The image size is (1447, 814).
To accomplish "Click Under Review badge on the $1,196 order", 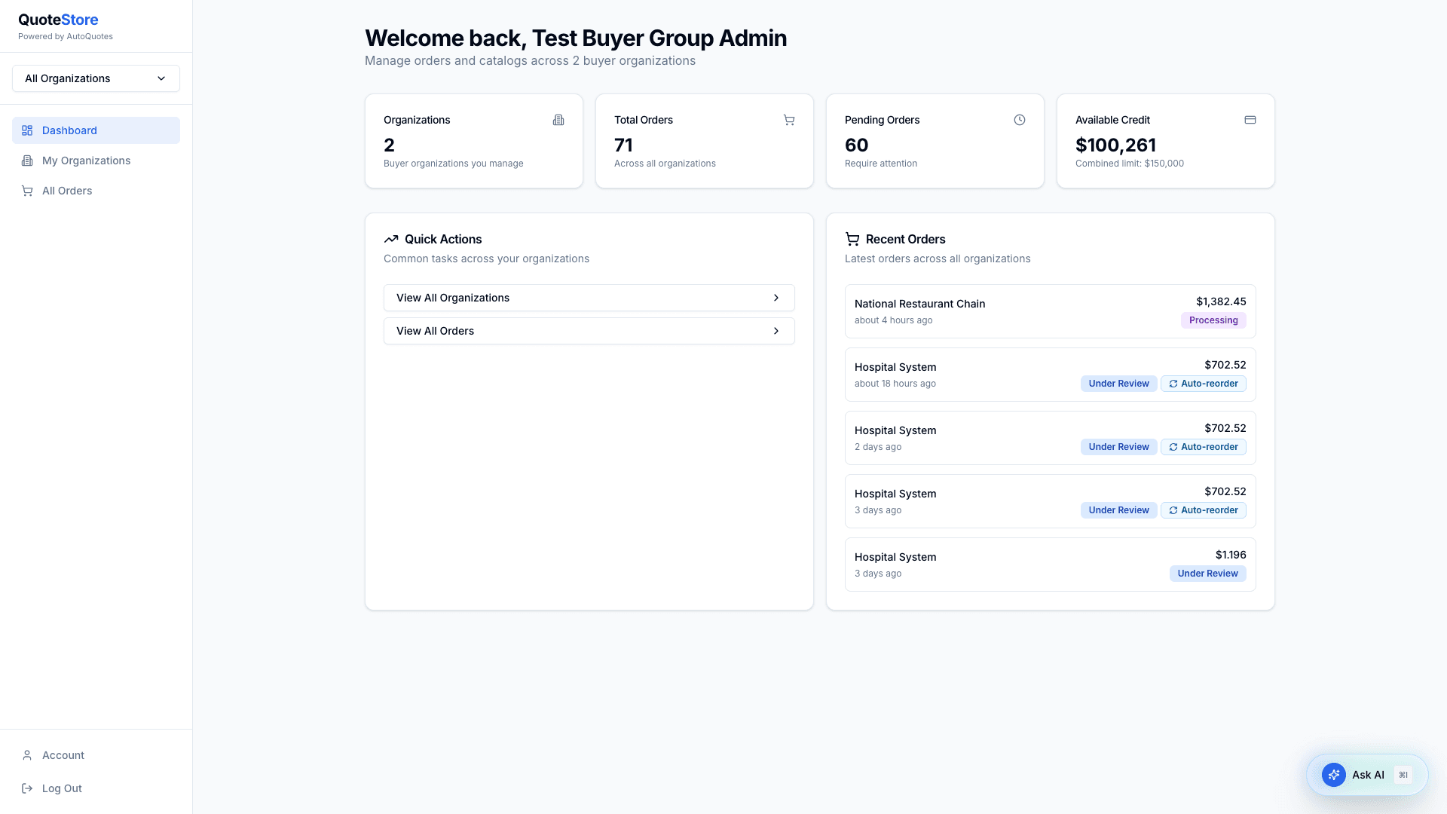I will coord(1207,574).
